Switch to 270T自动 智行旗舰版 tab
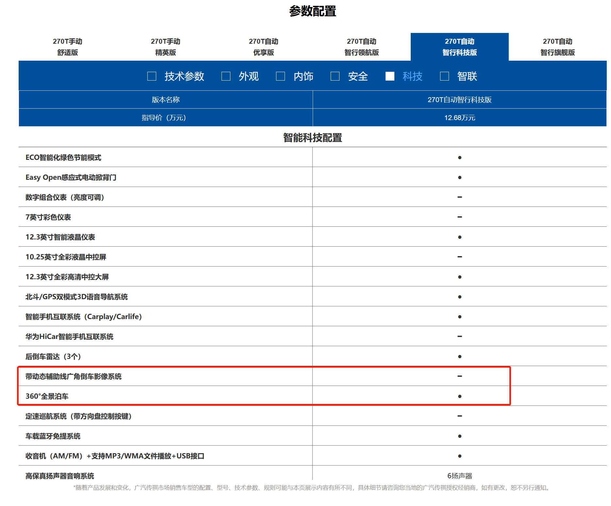 [557, 47]
